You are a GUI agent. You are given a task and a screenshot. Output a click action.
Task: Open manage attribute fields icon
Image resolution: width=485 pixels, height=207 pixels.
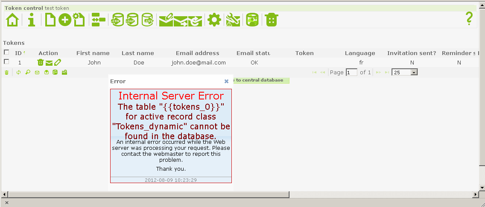[x=98, y=20]
